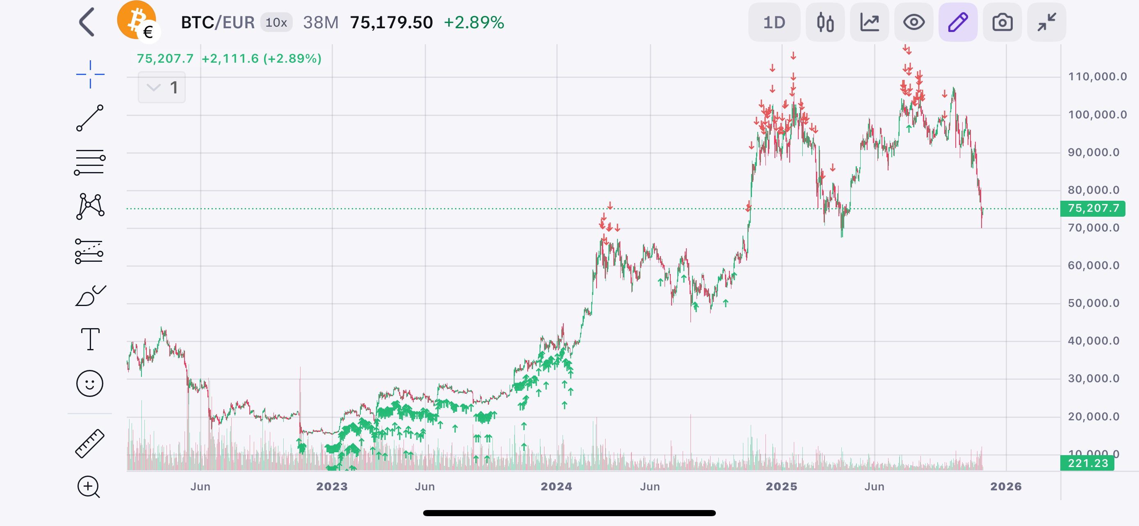Screen dimensions: 1139x526
Task: Toggle the candlestick chart type button
Action: [x=825, y=22]
